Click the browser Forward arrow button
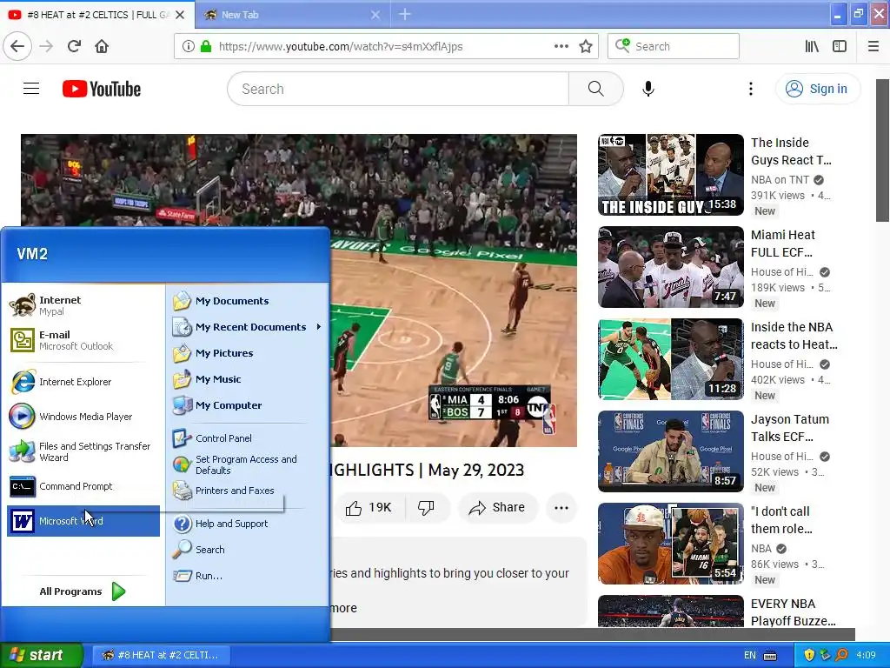 (46, 47)
